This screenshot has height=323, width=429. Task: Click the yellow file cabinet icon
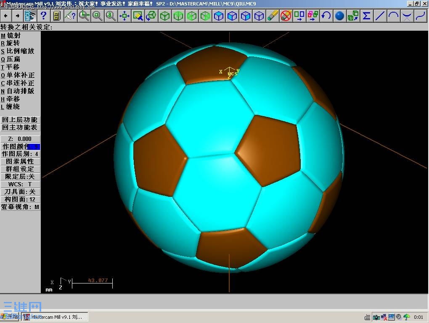(x=57, y=16)
